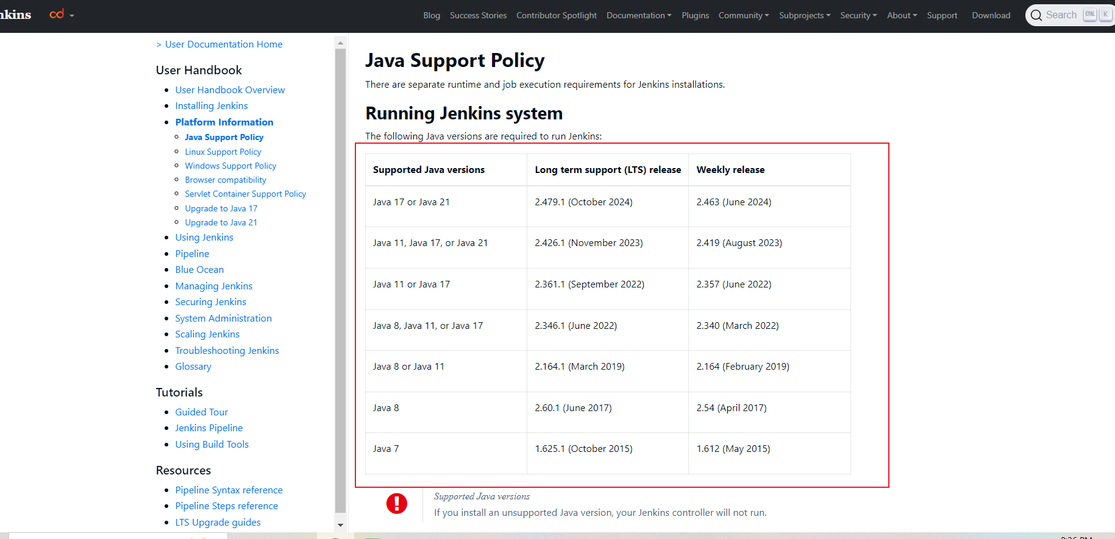This screenshot has height=539, width=1115.
Task: Open System Administration link
Action: 224,318
